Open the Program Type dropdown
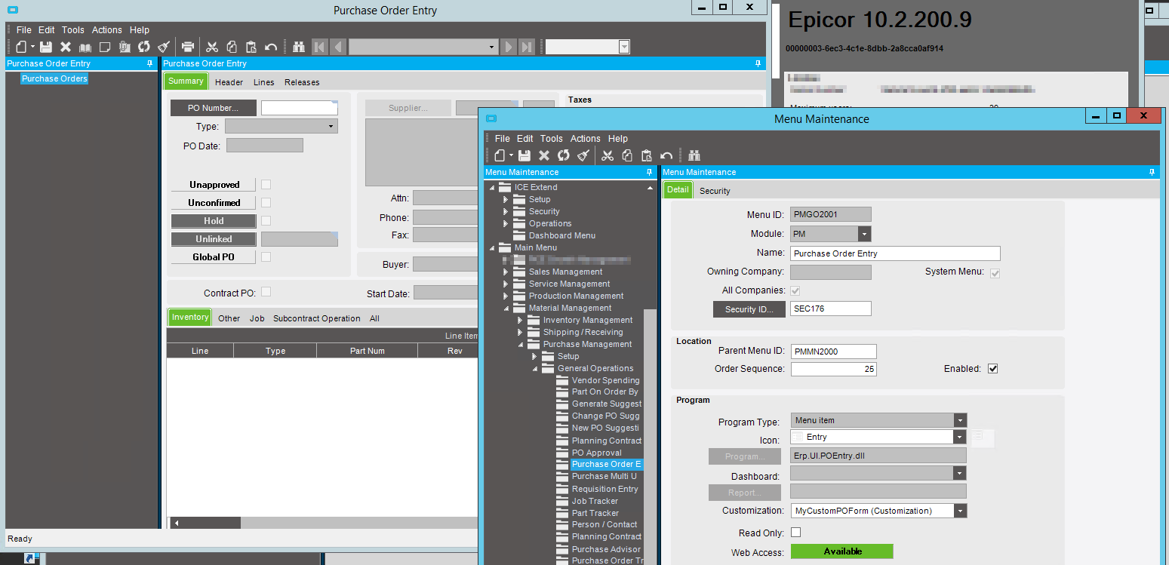 pos(960,420)
